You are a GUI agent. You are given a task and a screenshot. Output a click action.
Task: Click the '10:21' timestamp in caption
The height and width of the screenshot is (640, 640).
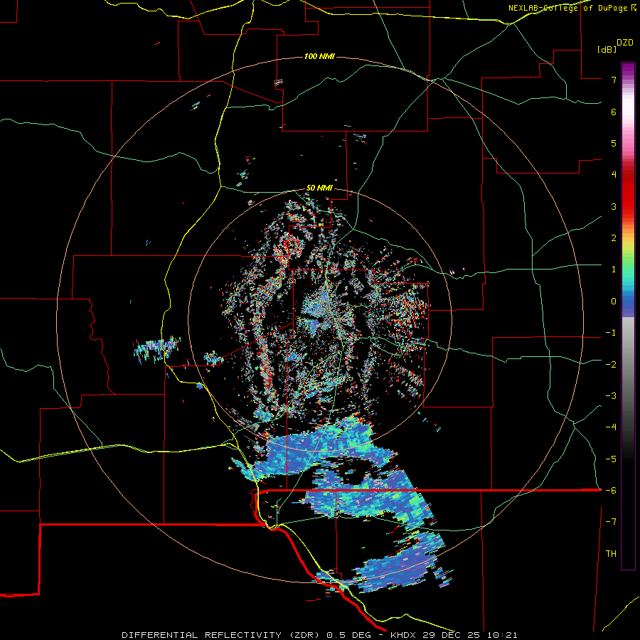(502, 635)
